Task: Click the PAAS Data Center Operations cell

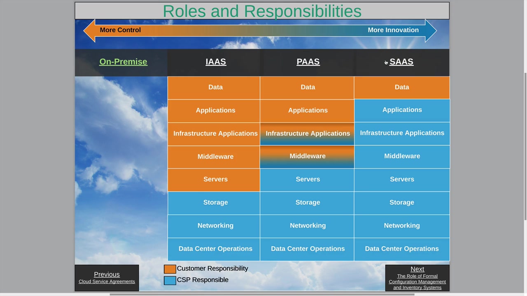Action: click(307, 249)
